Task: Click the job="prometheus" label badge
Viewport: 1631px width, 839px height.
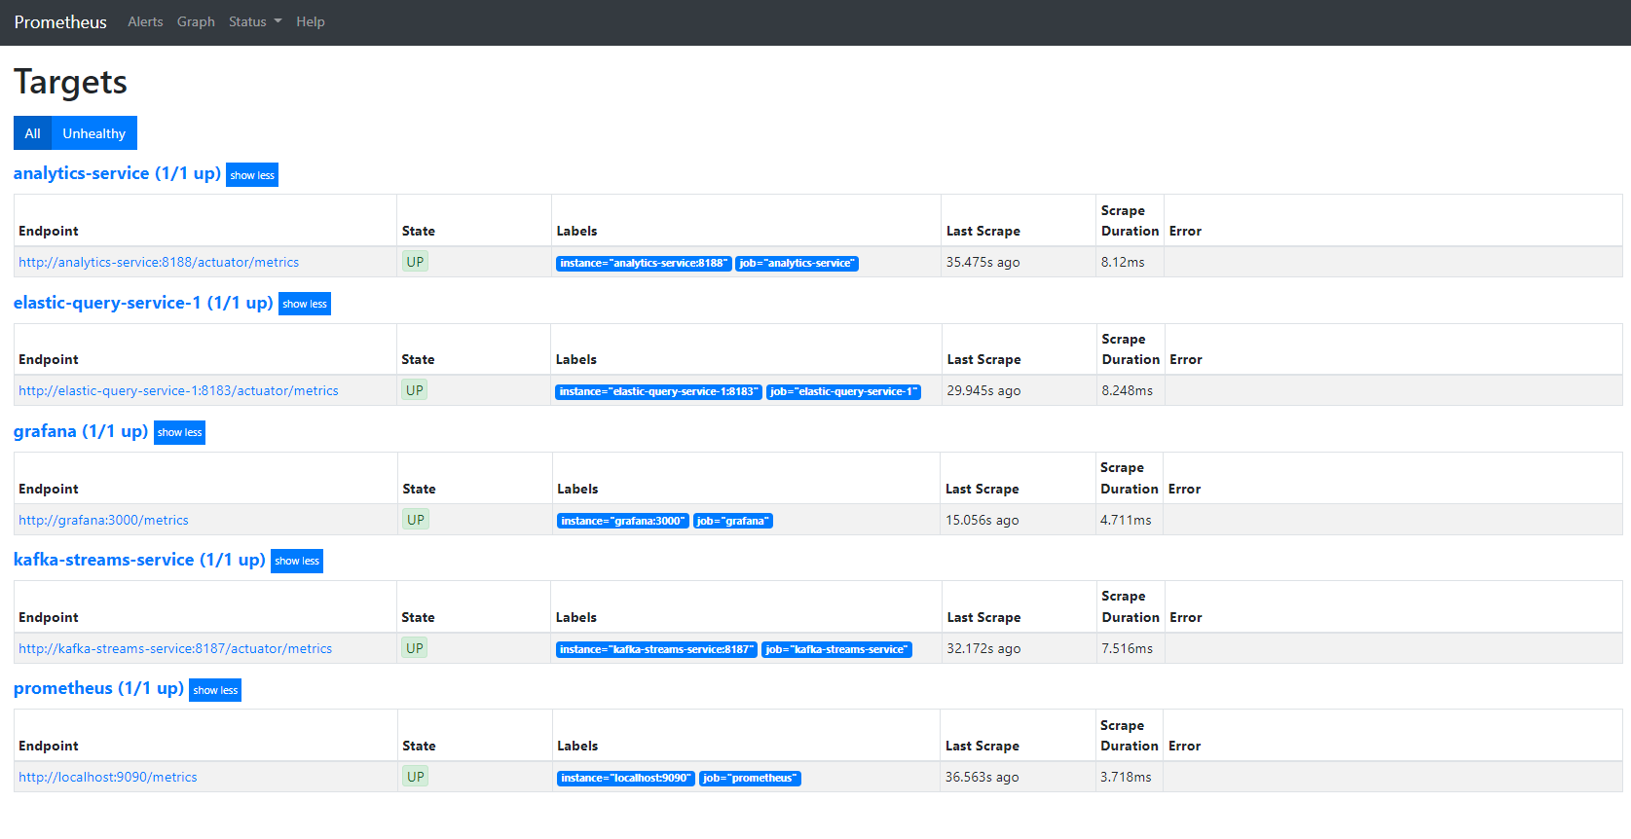Action: point(750,778)
